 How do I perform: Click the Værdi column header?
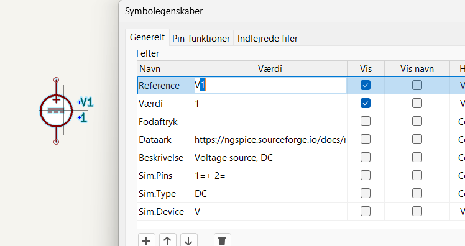(270, 69)
